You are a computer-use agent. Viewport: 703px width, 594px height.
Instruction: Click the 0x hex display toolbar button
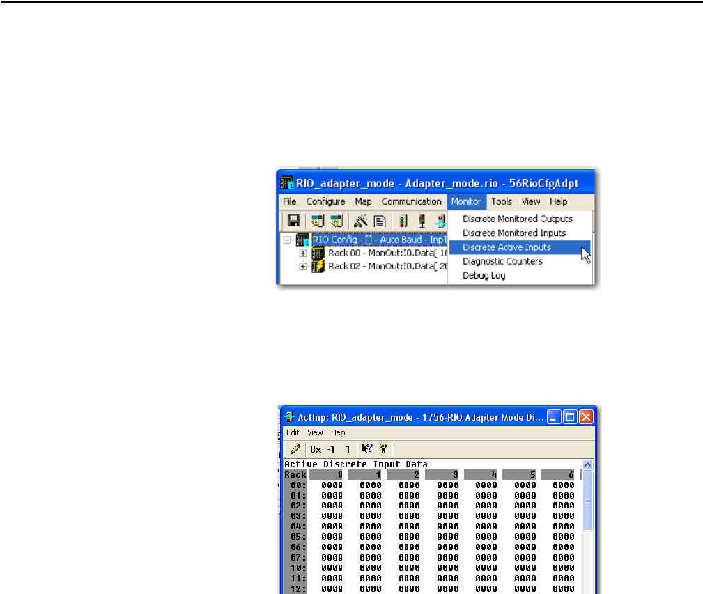coord(316,449)
